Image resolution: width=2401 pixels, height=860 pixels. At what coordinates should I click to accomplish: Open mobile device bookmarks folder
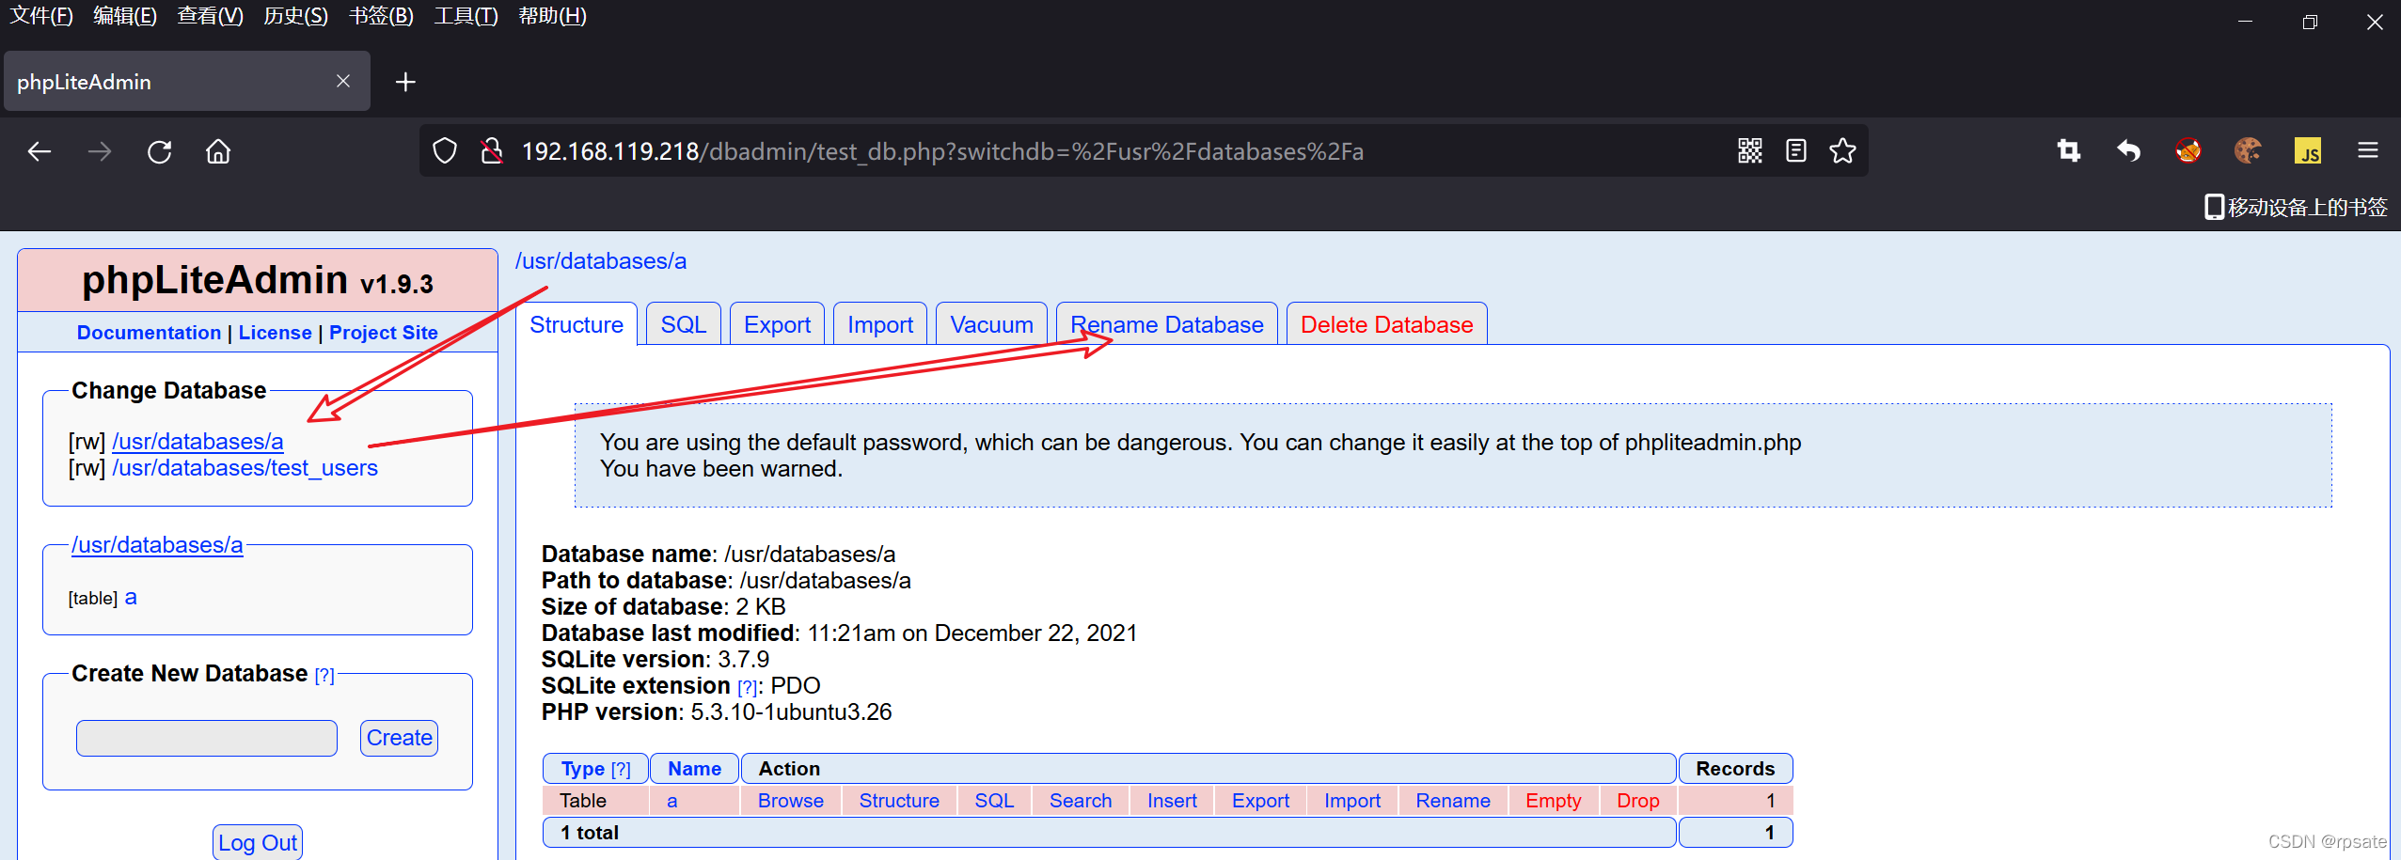tap(2296, 207)
